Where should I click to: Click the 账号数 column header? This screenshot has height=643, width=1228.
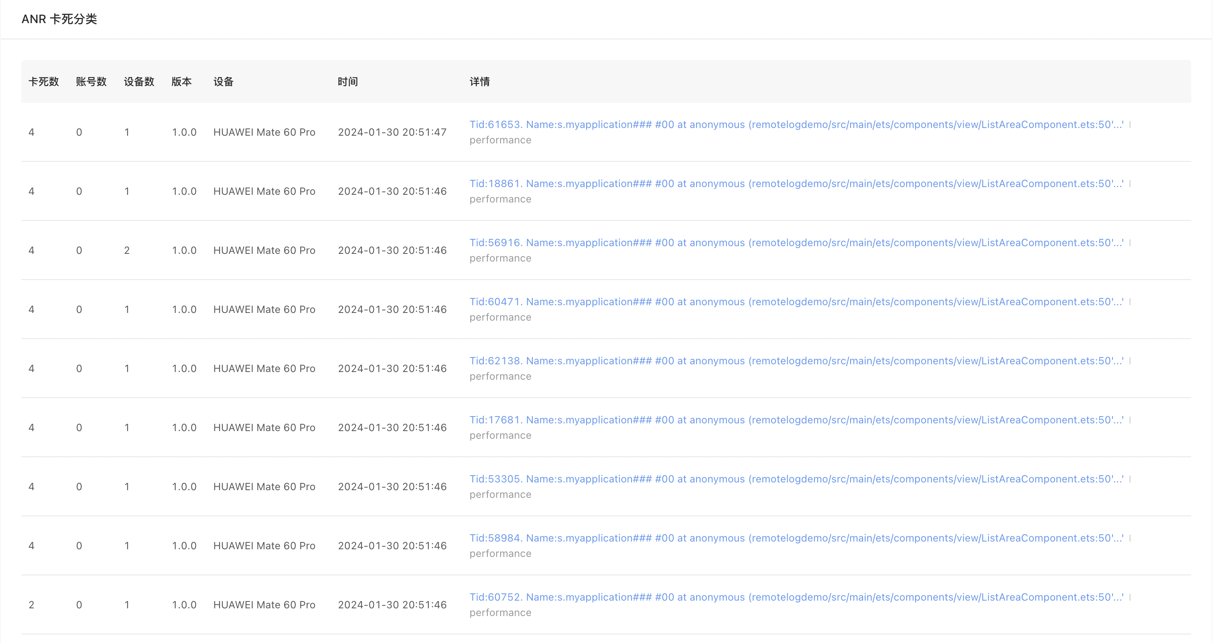pos(92,82)
